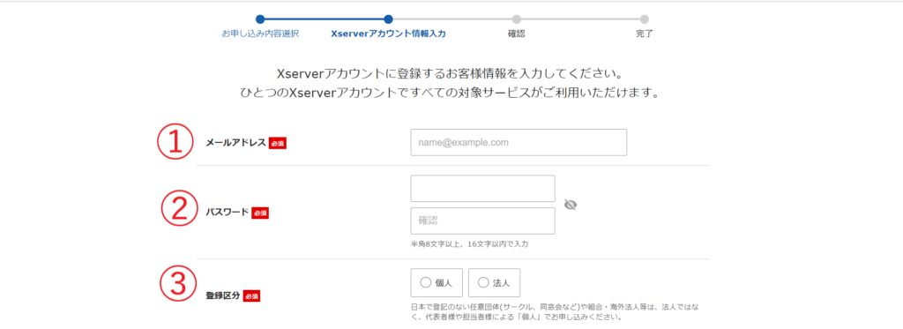This screenshot has height=329, width=903.
Task: Select the 個人 radio option
Action: [437, 282]
